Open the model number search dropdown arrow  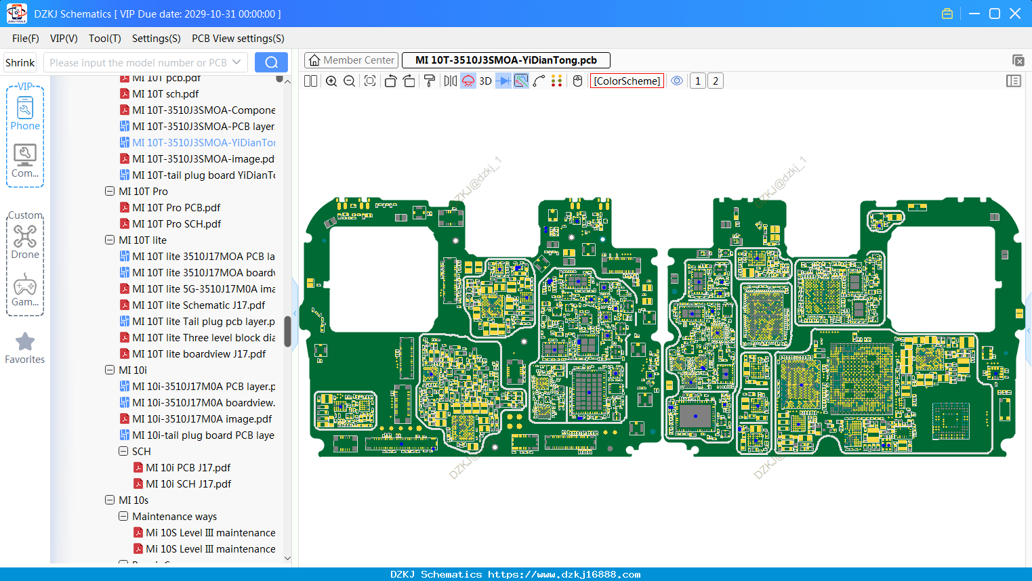click(x=236, y=62)
